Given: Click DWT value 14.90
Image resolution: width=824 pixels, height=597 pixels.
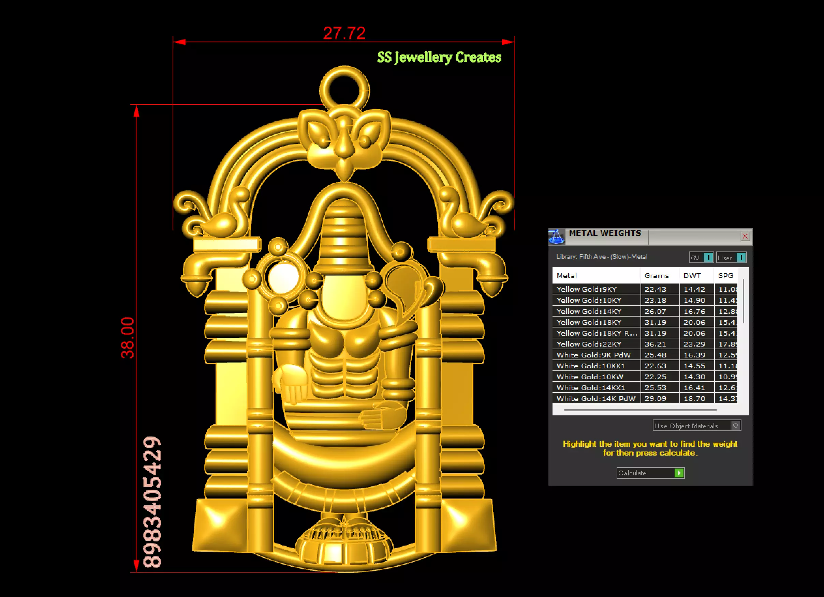Looking at the screenshot, I should (x=694, y=300).
